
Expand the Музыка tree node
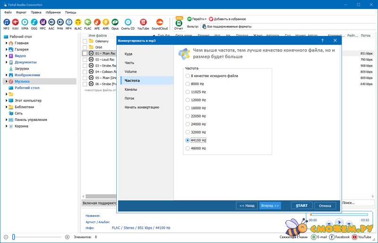tap(7, 81)
